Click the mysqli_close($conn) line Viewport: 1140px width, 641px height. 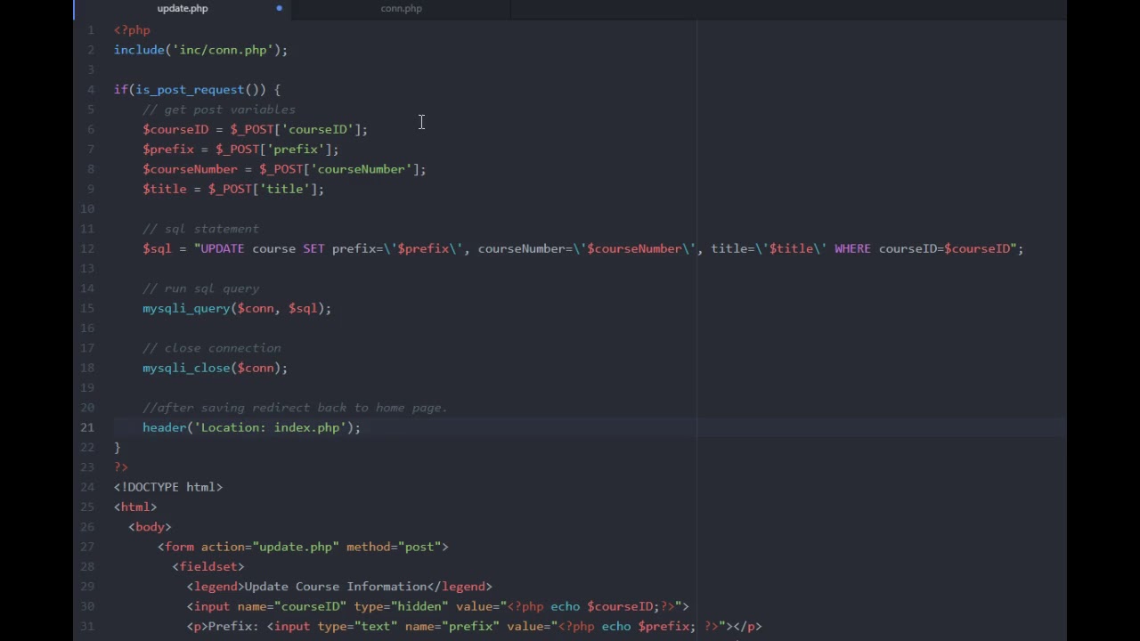tap(215, 368)
